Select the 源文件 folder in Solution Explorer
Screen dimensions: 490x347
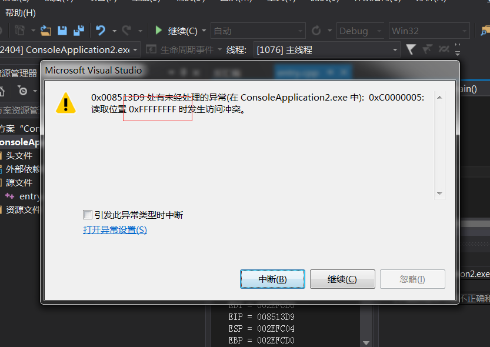point(19,182)
